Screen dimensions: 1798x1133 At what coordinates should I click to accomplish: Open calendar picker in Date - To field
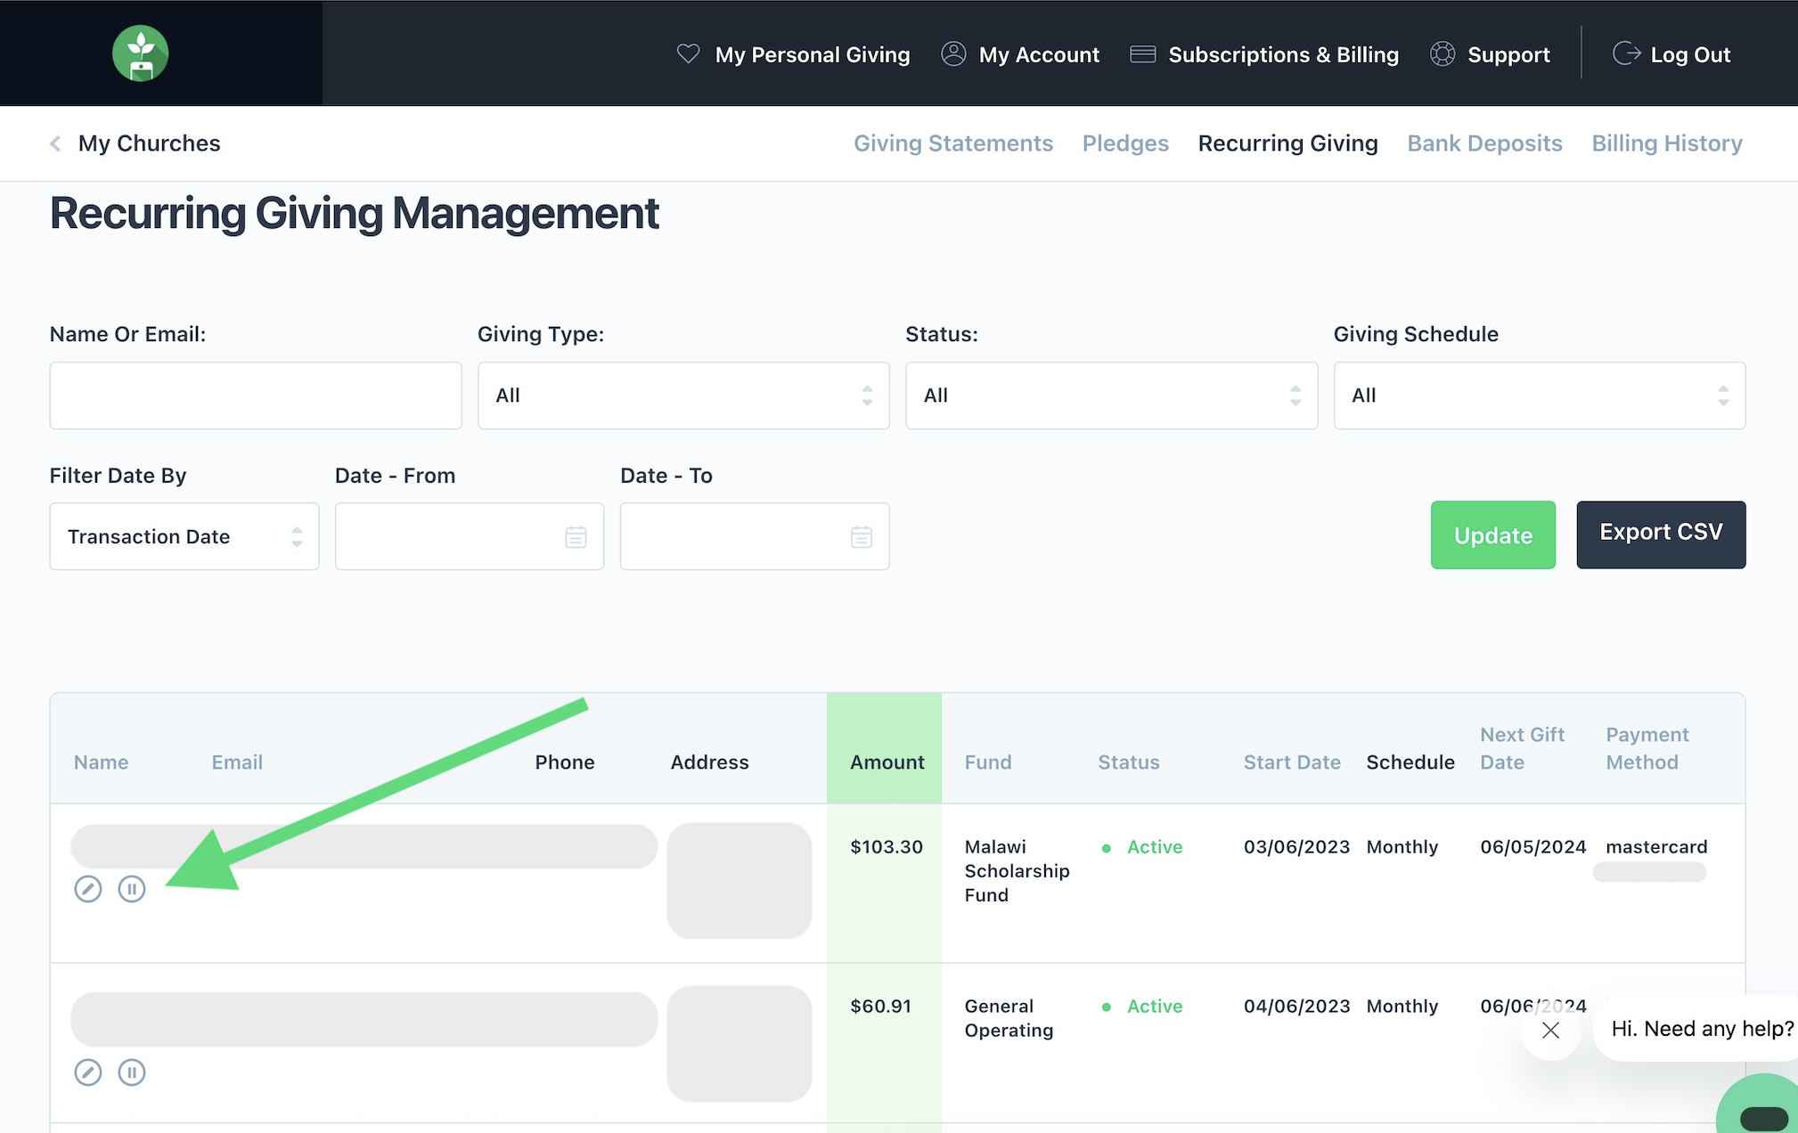[x=861, y=537]
